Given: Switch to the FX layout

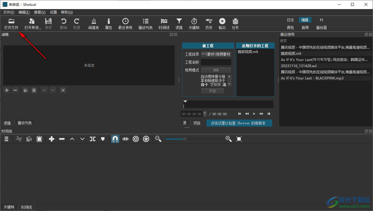Looking at the screenshot, I should pos(321,20).
